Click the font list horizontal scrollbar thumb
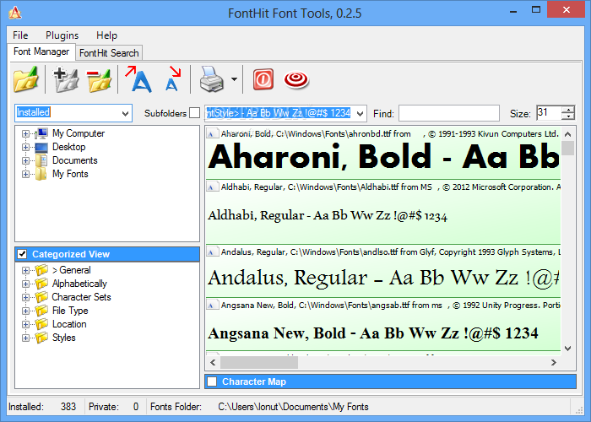This screenshot has height=422, width=591. coord(259,362)
